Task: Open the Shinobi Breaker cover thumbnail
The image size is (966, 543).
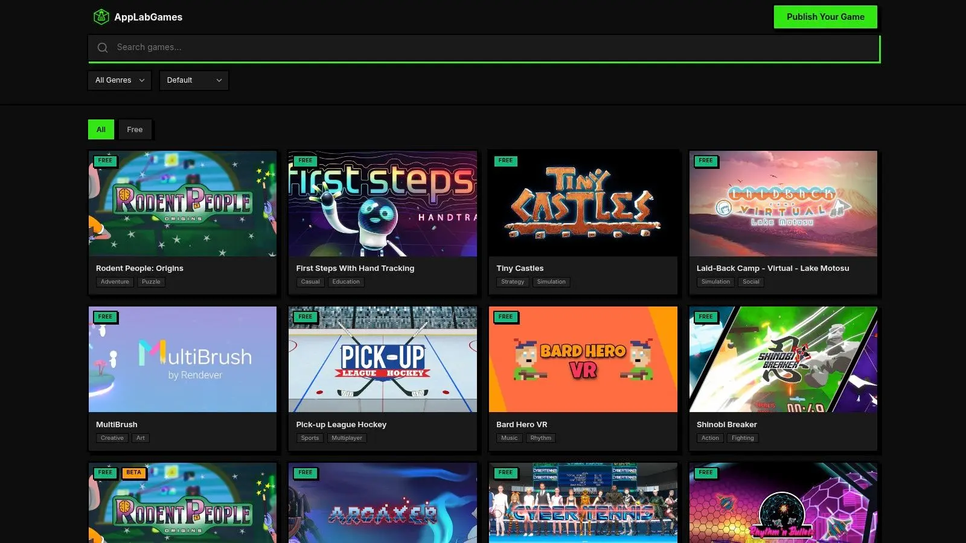Action: [782, 360]
